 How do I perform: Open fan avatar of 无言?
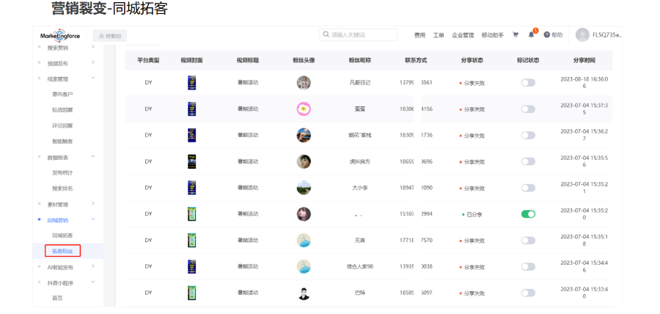click(x=304, y=241)
